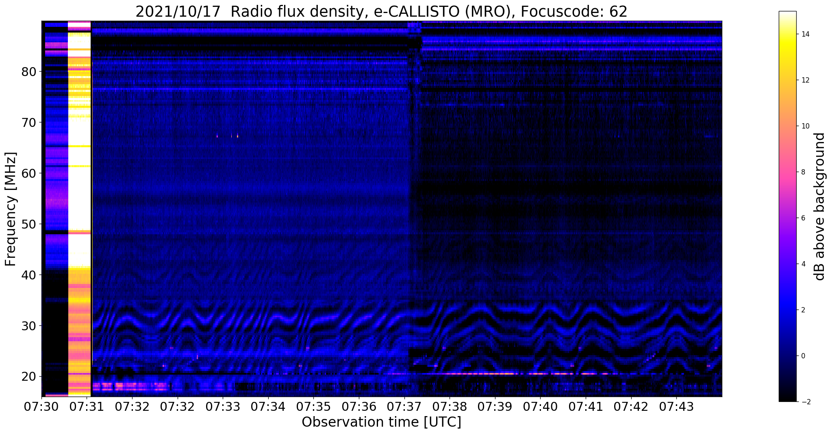Click the 07:41 time tick label
This screenshot has height=434, width=832.
click(x=586, y=406)
